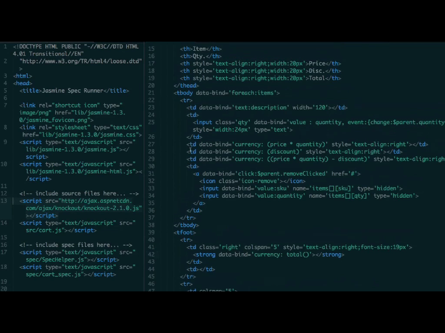
Task: Click the "foreach:items" data-bind value
Action: (252, 93)
